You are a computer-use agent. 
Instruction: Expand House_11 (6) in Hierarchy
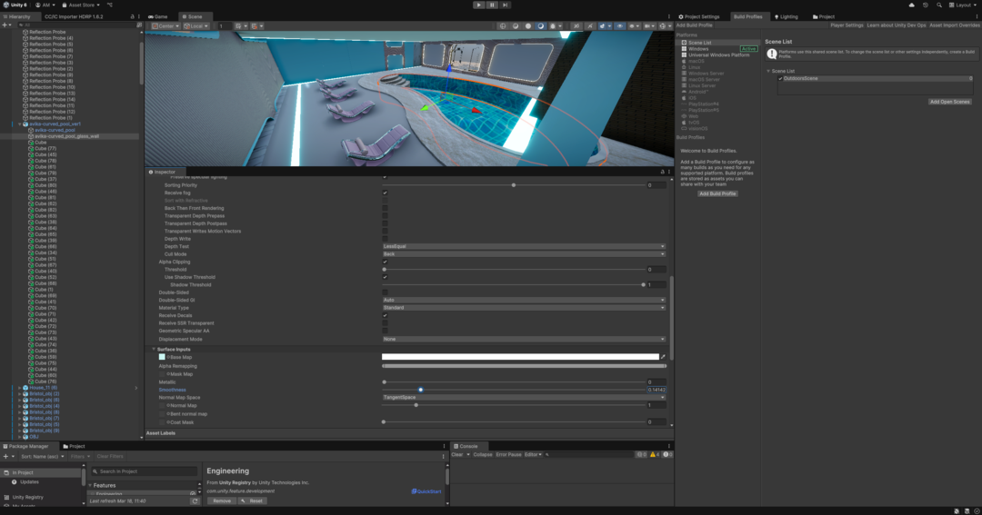click(20, 388)
